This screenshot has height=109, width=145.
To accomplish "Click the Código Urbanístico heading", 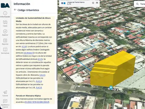I will (28, 10).
